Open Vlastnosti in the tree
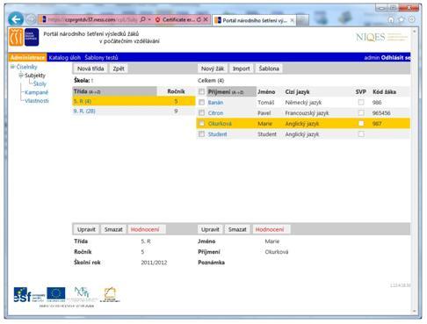Screen dimensions: 427x324 (37, 101)
